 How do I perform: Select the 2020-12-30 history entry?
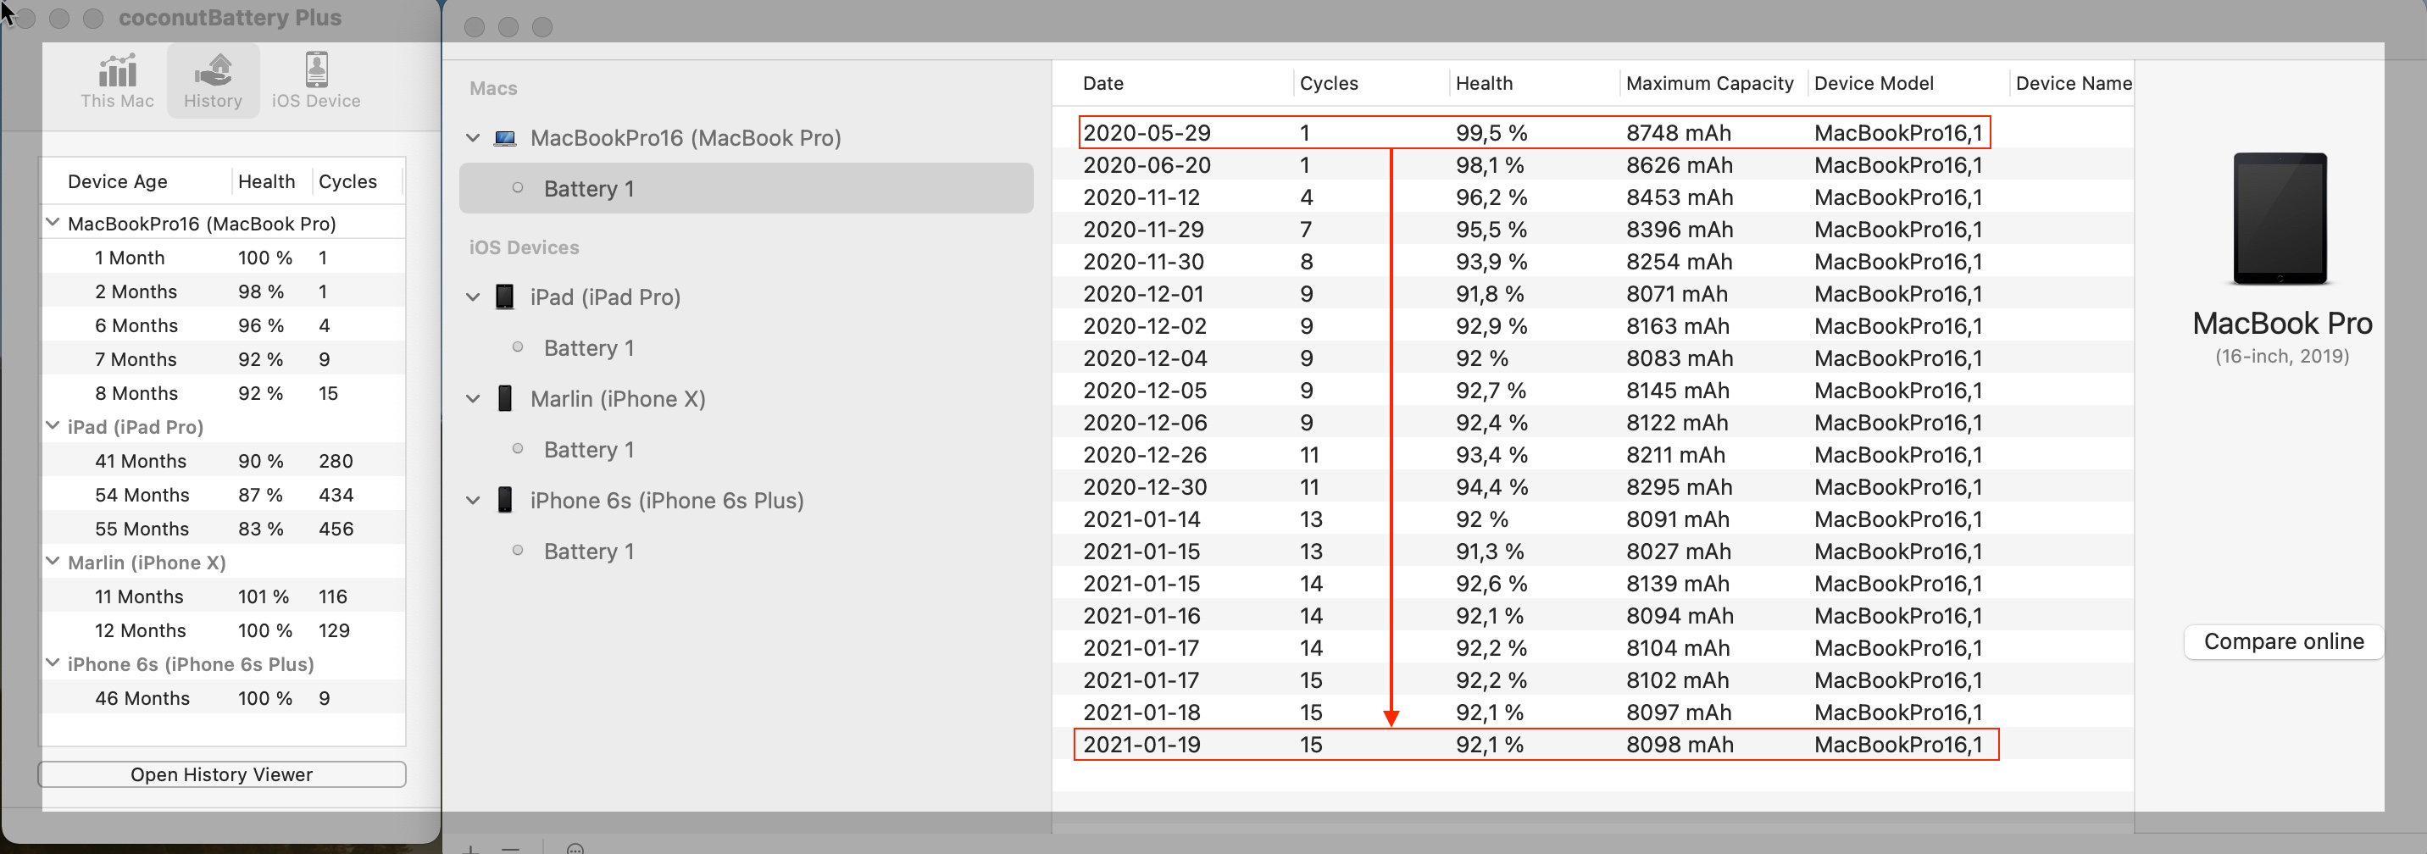(x=1592, y=487)
